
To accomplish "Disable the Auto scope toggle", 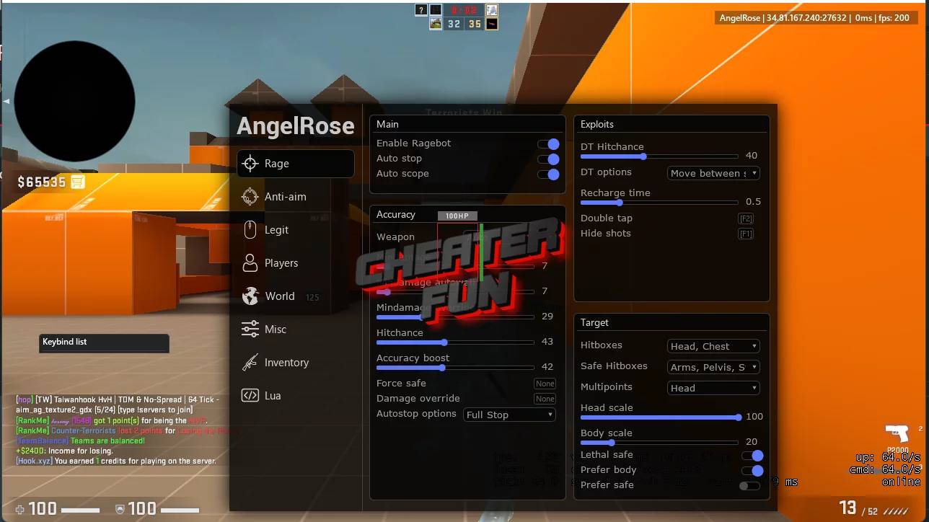I will (x=551, y=173).
